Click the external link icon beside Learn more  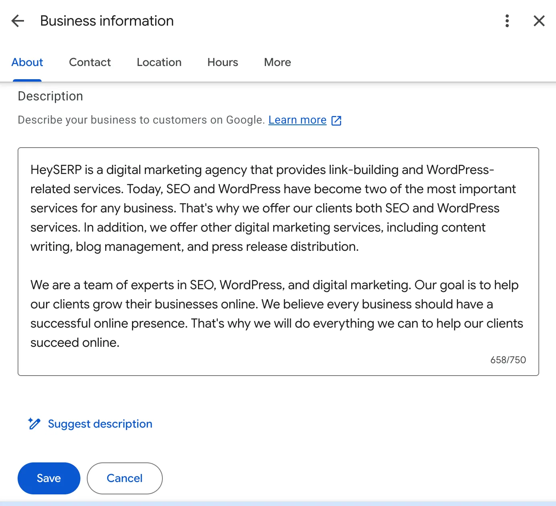click(x=336, y=120)
